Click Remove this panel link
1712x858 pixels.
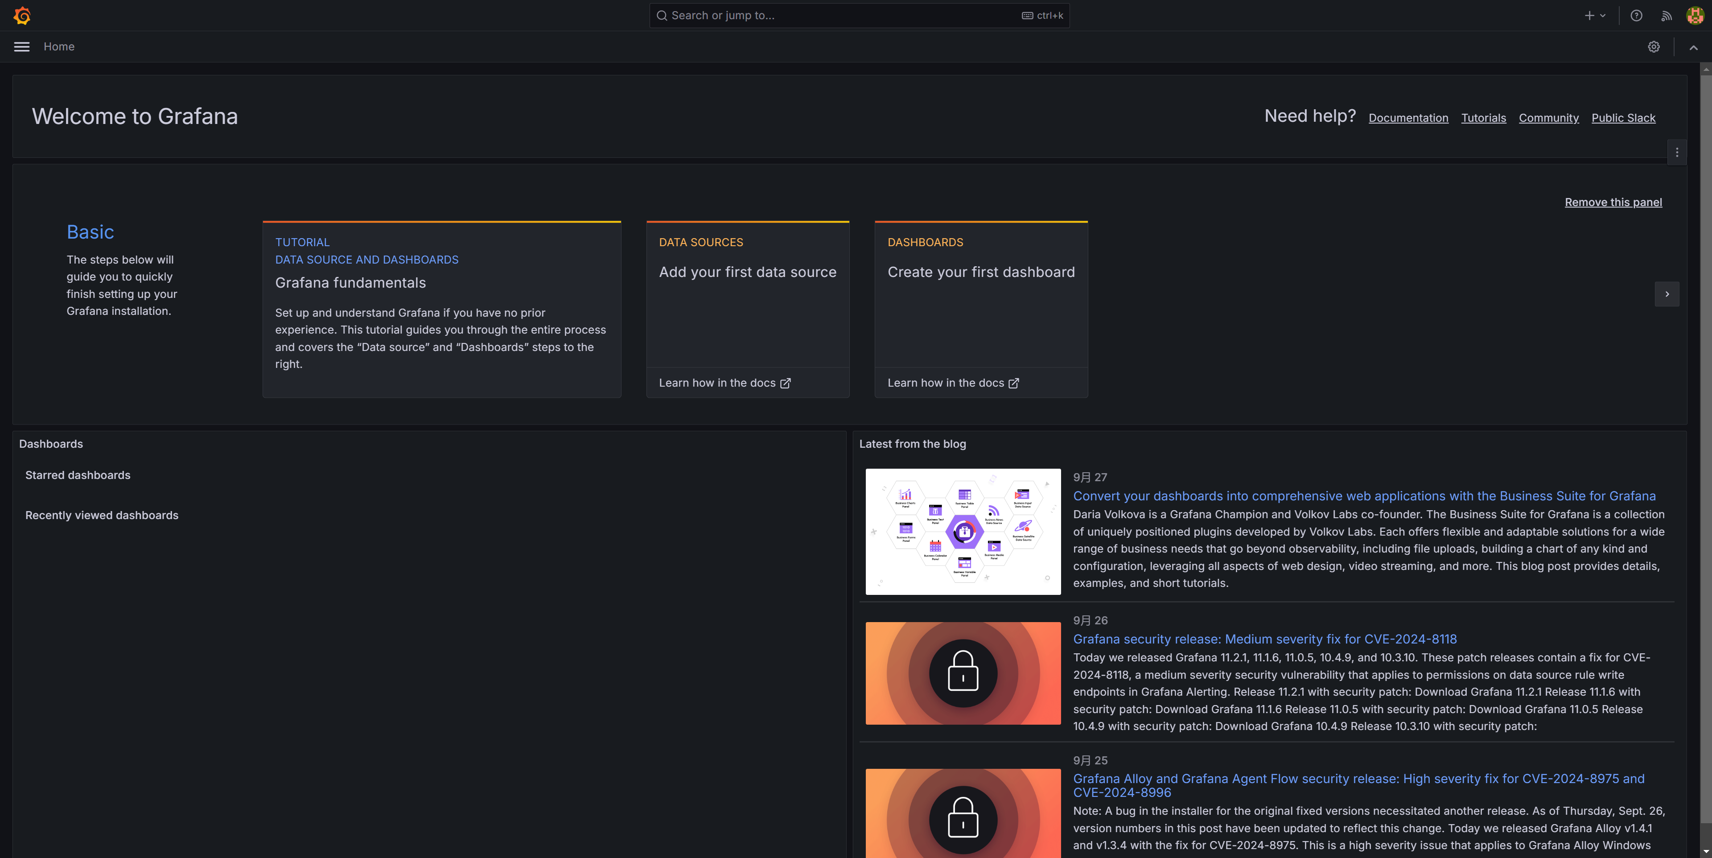coord(1613,202)
